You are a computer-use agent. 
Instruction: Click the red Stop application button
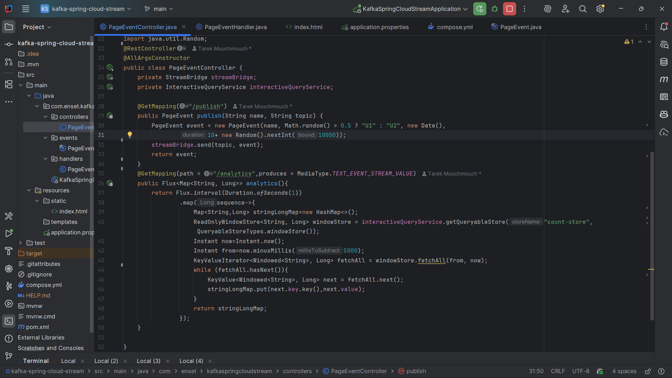point(509,9)
